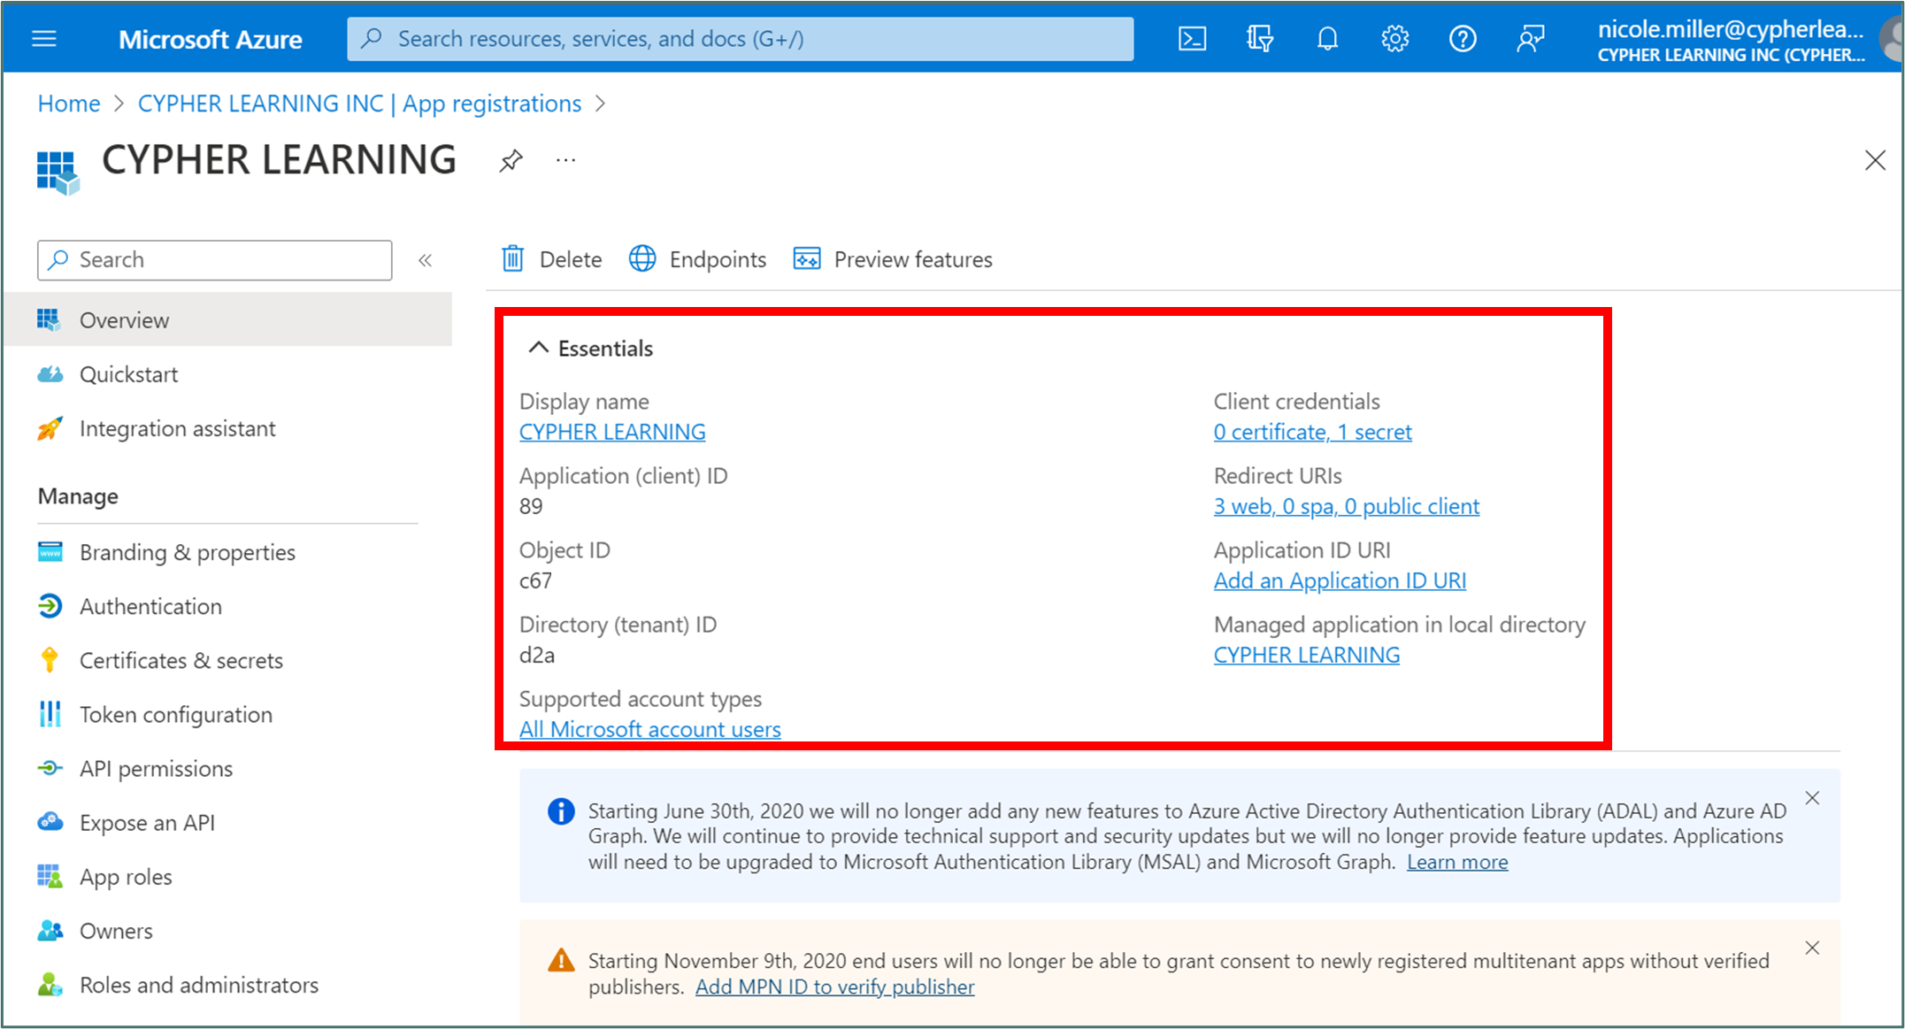Click the help question mark icon
1905x1029 pixels.
(1462, 39)
